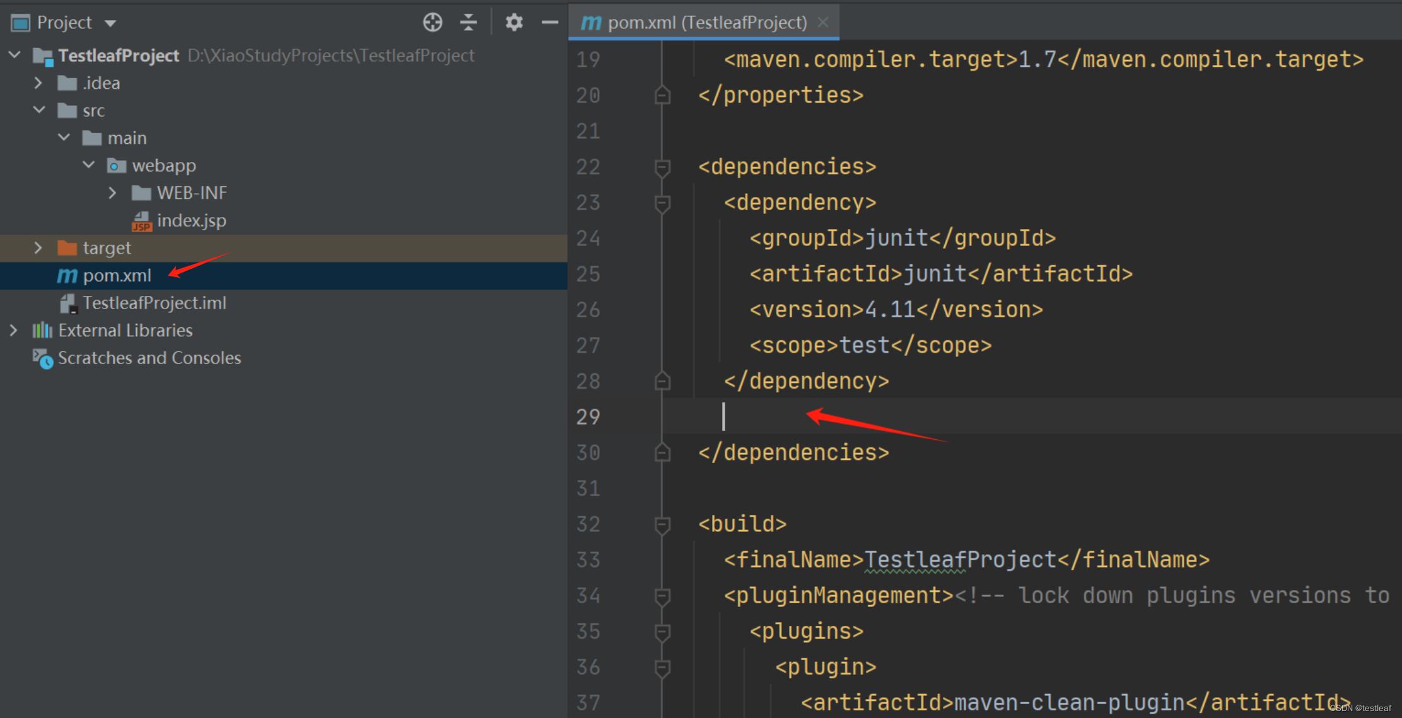Click the External Libraries bars icon
This screenshot has height=718, width=1402.
tap(42, 330)
